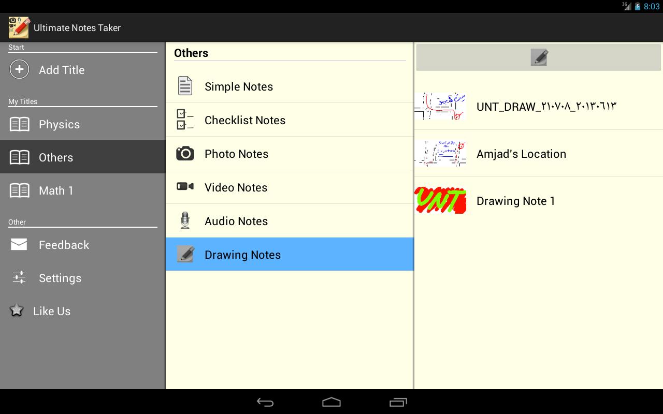Select the camera icon for Photo Notes
The image size is (663, 414).
[x=184, y=153]
